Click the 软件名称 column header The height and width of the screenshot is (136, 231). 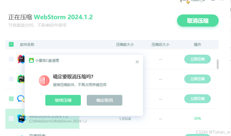(x=27, y=44)
